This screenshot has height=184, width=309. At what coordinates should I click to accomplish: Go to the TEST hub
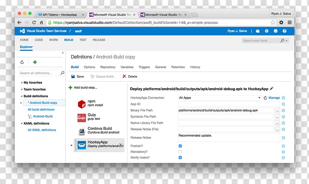(x=83, y=40)
